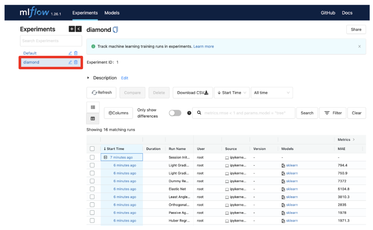Viewport: 373px width, 230px height.
Task: Select the Least Angle run checkbox
Action: (92, 197)
